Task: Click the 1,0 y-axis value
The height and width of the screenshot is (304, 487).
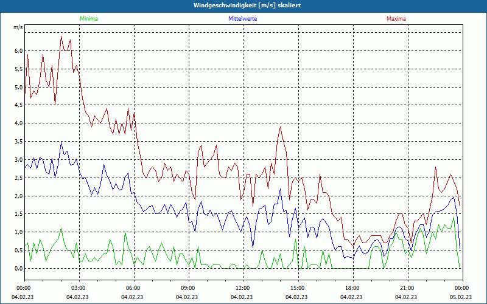Action: point(19,232)
